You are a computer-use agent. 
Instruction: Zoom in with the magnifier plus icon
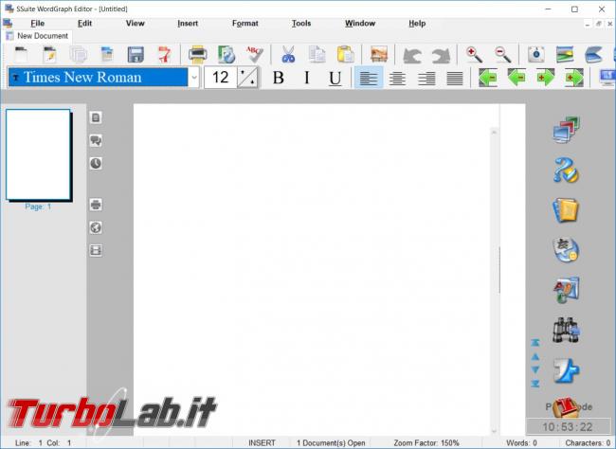(474, 54)
